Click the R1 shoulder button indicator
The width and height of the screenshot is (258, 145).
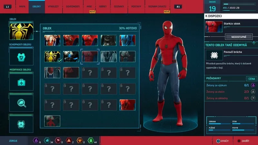[178, 7]
